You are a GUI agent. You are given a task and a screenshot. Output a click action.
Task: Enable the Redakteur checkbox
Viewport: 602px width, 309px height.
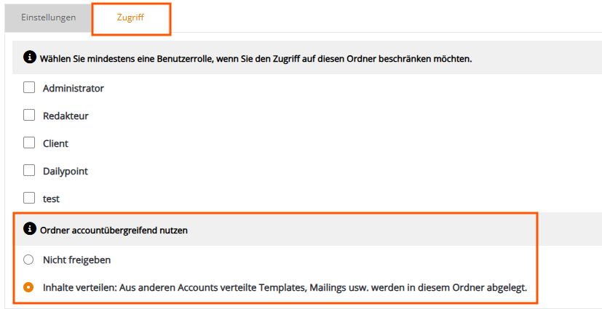29,116
